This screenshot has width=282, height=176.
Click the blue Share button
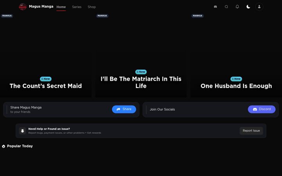click(x=124, y=109)
